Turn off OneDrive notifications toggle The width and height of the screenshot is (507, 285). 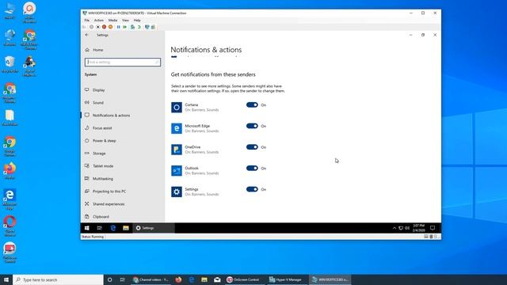coord(252,147)
